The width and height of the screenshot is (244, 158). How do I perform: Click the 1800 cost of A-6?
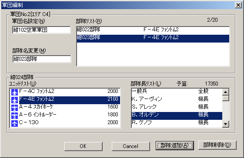(x=113, y=114)
